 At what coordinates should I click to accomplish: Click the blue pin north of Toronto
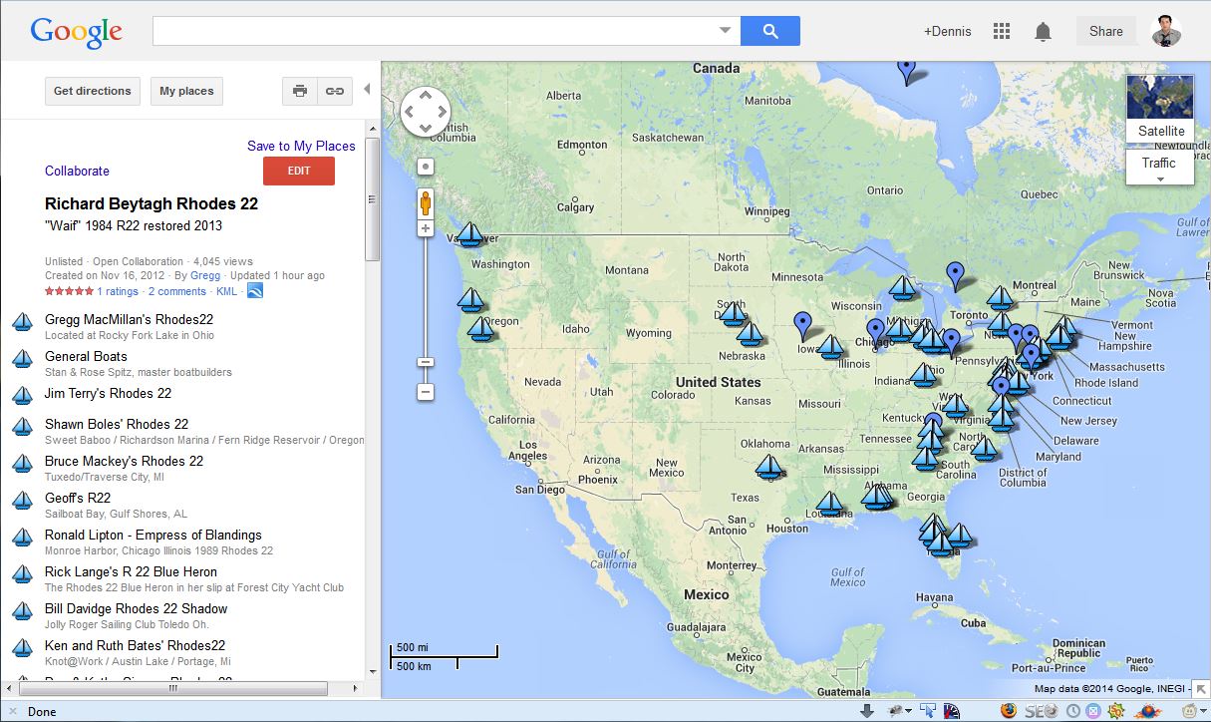pos(956,275)
